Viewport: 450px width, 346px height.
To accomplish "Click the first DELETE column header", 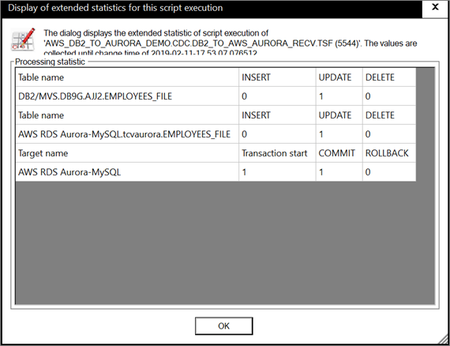I will [389, 77].
